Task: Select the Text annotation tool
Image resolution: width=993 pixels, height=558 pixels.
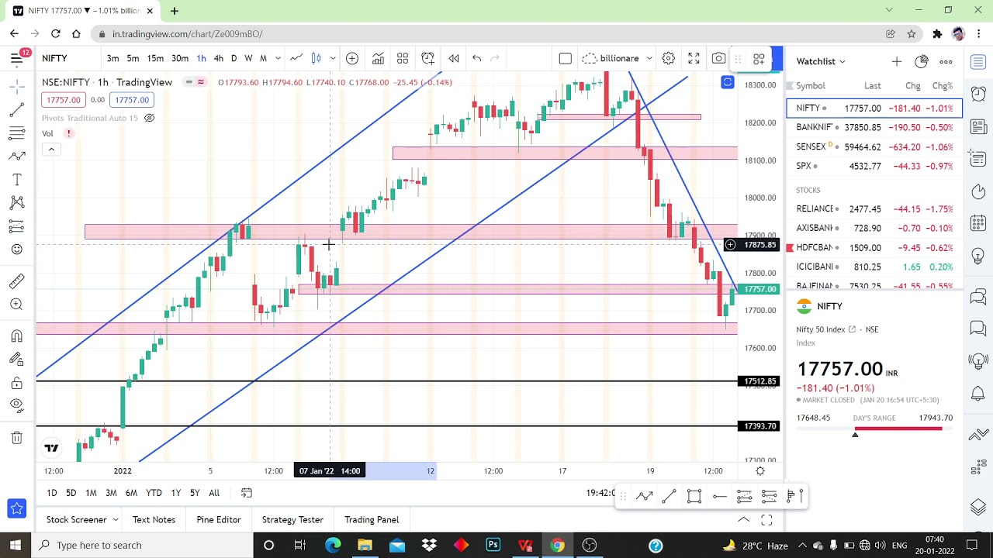Action: click(16, 179)
